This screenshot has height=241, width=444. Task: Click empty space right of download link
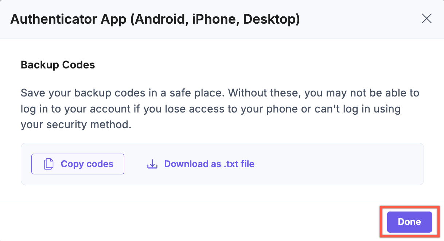(x=339, y=164)
